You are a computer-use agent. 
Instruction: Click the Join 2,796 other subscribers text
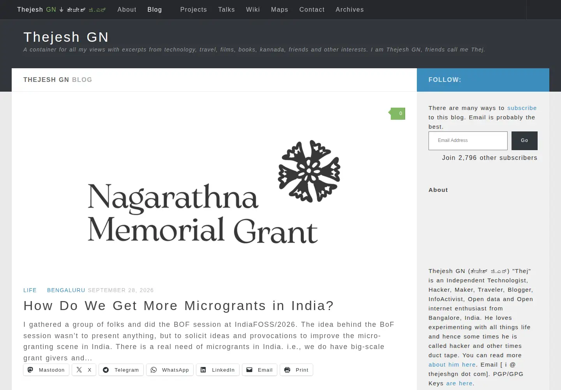click(x=490, y=158)
